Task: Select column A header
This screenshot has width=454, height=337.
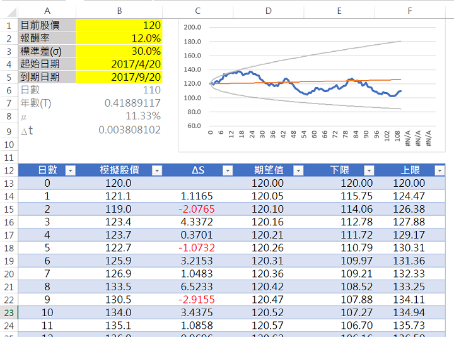Action: pos(47,11)
